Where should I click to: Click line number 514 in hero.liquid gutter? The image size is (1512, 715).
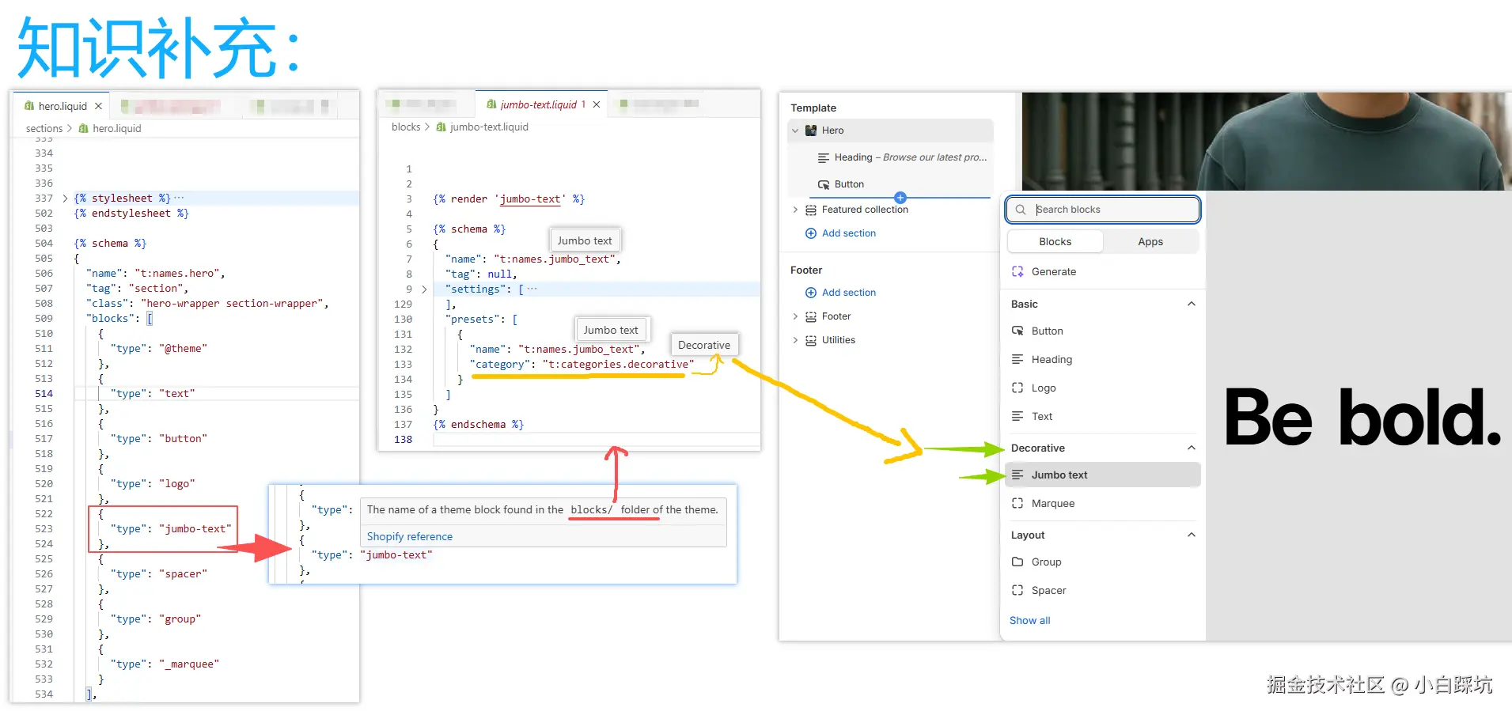coord(44,394)
